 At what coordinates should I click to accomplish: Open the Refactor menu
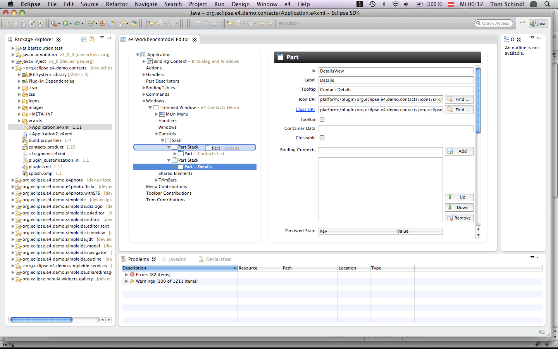pyautogui.click(x=117, y=4)
